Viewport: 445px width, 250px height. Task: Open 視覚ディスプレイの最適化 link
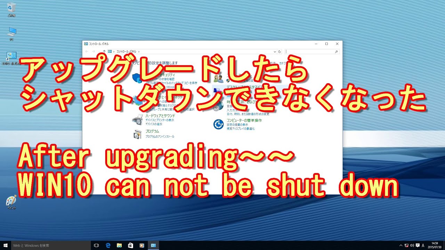coord(241,128)
